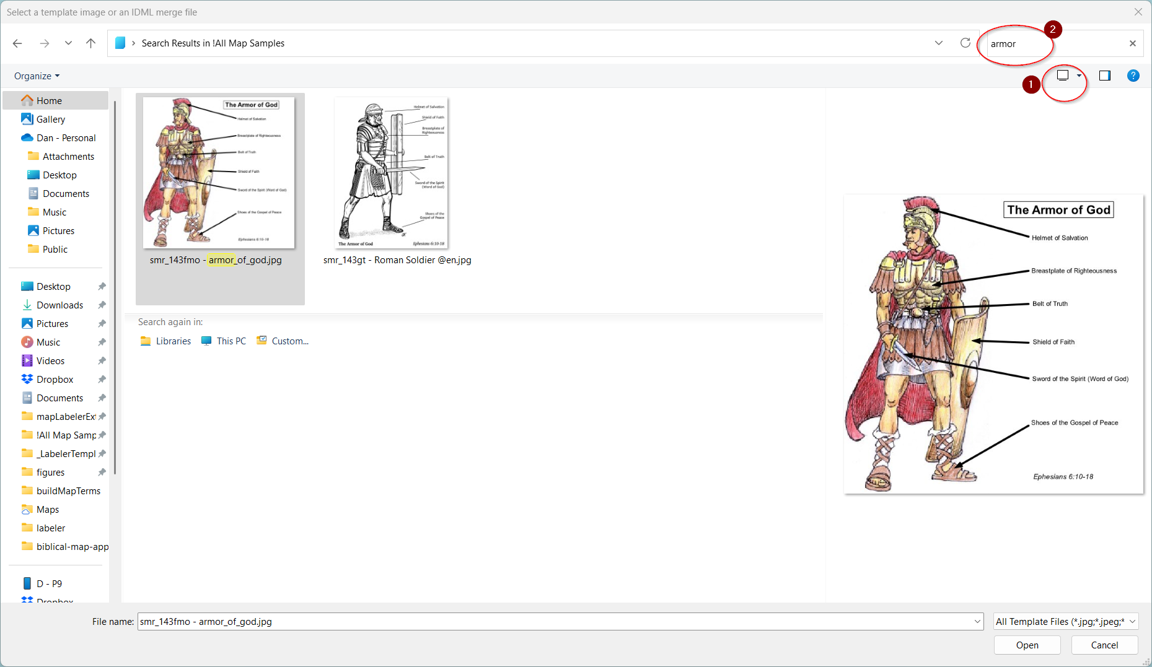This screenshot has width=1152, height=667.
Task: Unpin Downloads from quick access
Action: pyautogui.click(x=101, y=305)
